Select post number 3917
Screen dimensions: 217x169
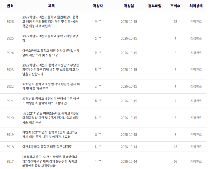[10, 161]
